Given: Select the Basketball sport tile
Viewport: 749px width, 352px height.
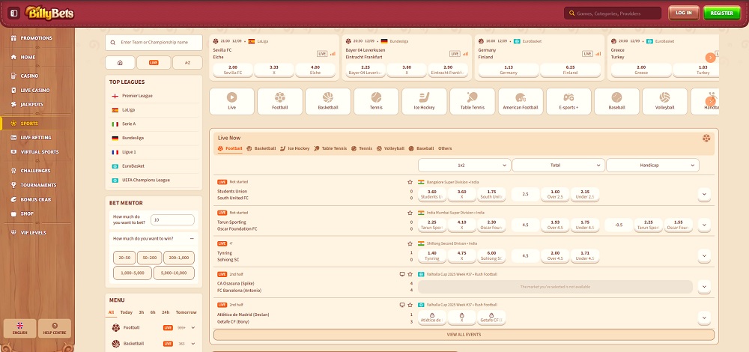Looking at the screenshot, I should tap(328, 101).
